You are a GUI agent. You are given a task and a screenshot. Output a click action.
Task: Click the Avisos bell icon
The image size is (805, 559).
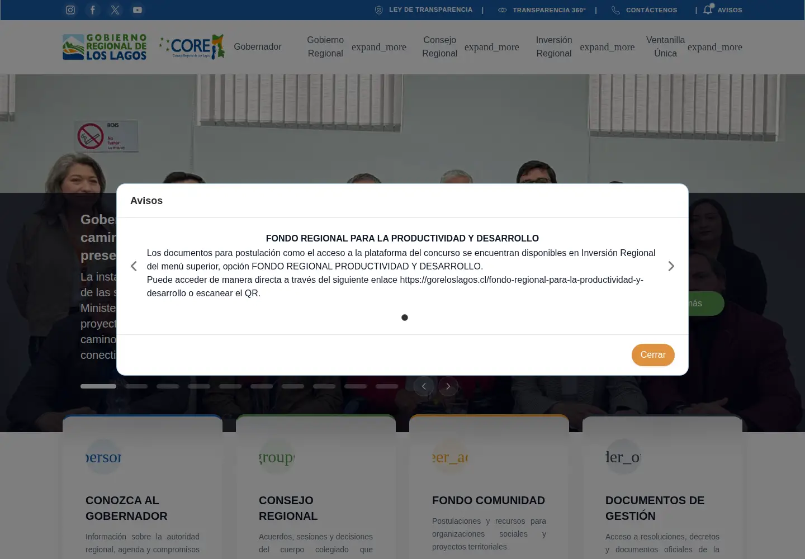[x=708, y=10]
